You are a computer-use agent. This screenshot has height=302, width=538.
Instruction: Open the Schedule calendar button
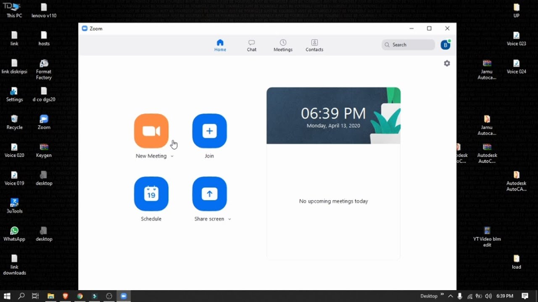point(151,194)
